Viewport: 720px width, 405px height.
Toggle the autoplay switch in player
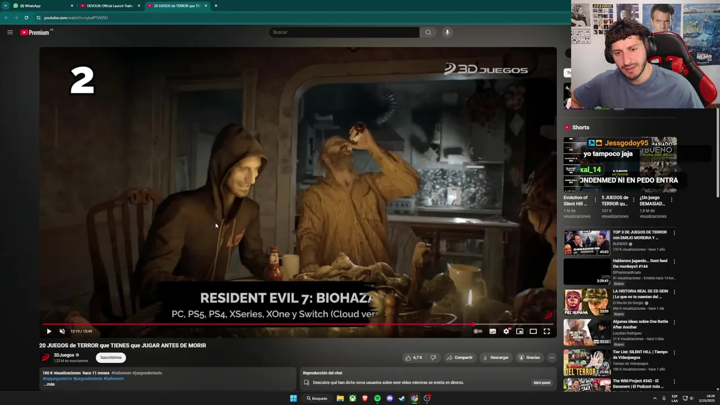pyautogui.click(x=478, y=331)
